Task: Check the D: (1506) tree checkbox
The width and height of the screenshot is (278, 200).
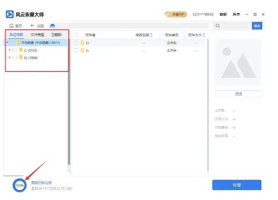Action: [x=15, y=58]
